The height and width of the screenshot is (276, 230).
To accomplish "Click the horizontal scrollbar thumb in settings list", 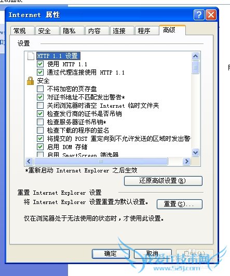I will [101, 161].
